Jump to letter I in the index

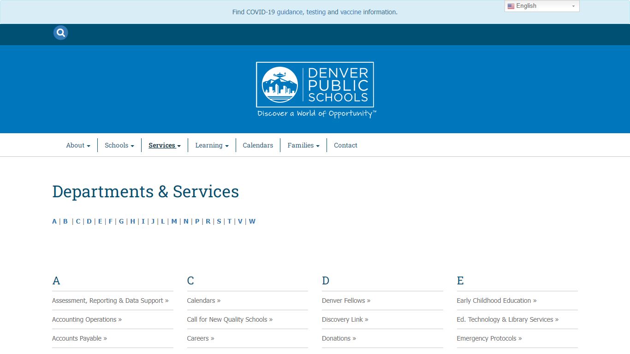(x=143, y=221)
